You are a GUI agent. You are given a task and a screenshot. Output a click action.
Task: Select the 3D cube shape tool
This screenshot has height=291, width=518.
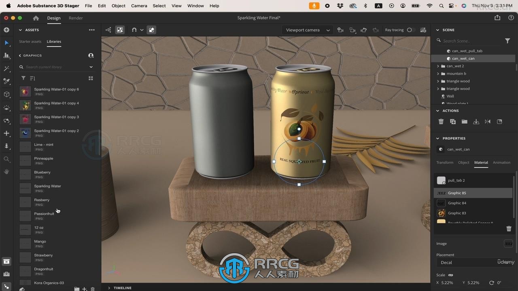click(6, 95)
